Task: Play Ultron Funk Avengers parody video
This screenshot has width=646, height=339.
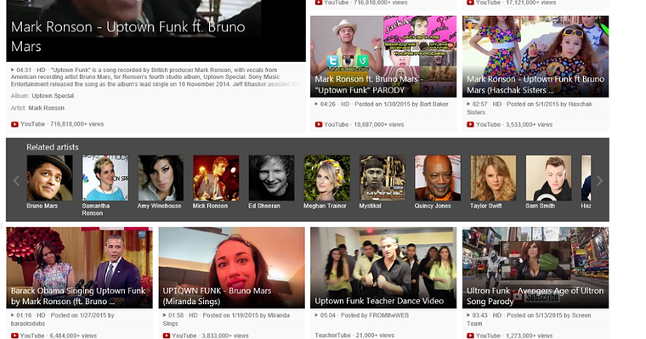Action: click(x=535, y=268)
